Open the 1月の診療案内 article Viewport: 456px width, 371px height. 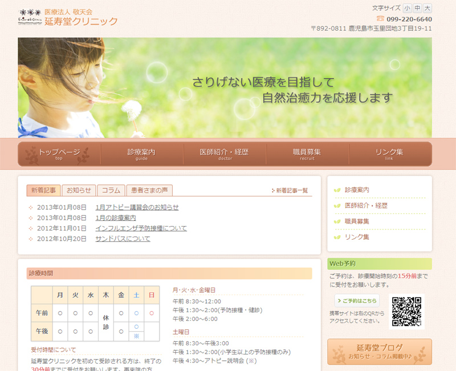116,218
